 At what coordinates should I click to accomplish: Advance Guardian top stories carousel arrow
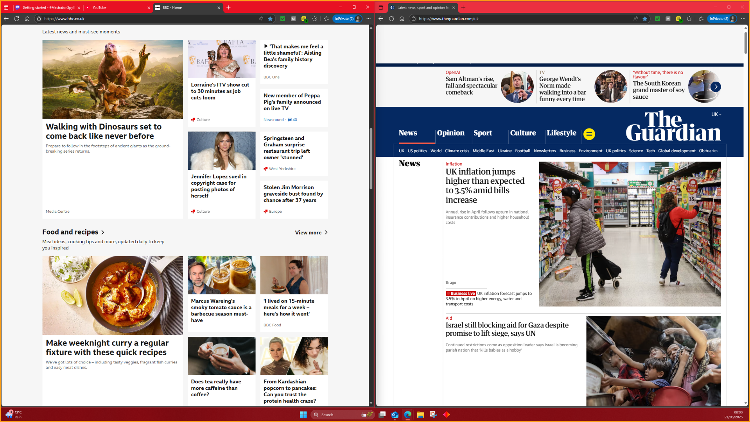(x=716, y=87)
